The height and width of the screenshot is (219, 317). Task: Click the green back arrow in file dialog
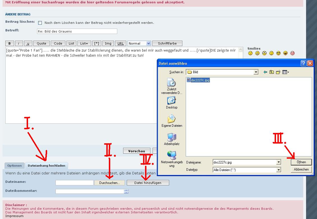coord(265,72)
